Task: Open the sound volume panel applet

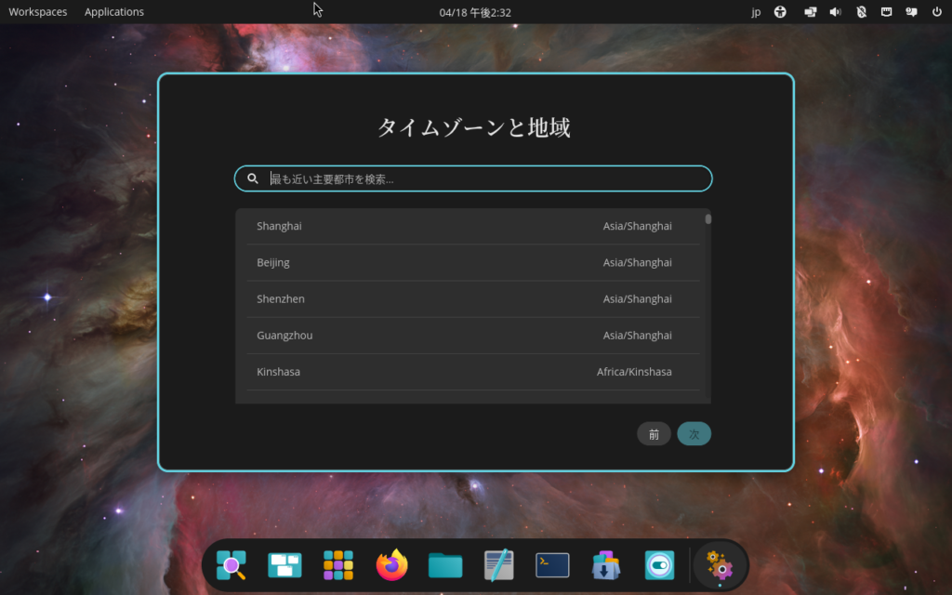Action: (x=835, y=12)
